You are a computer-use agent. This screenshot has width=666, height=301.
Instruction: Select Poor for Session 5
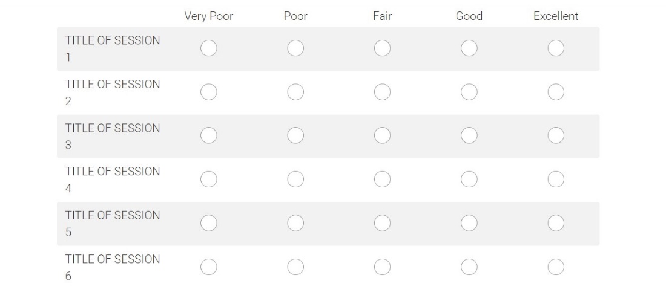[x=295, y=223]
